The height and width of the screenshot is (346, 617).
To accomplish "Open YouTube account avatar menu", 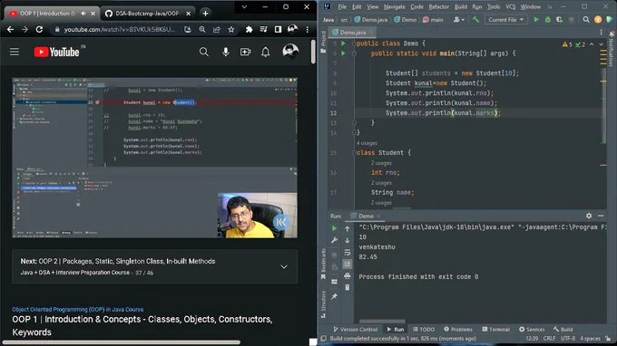I will point(290,51).
